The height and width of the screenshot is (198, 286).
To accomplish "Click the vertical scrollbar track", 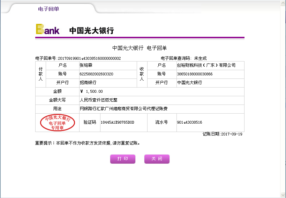I will tap(283, 99).
